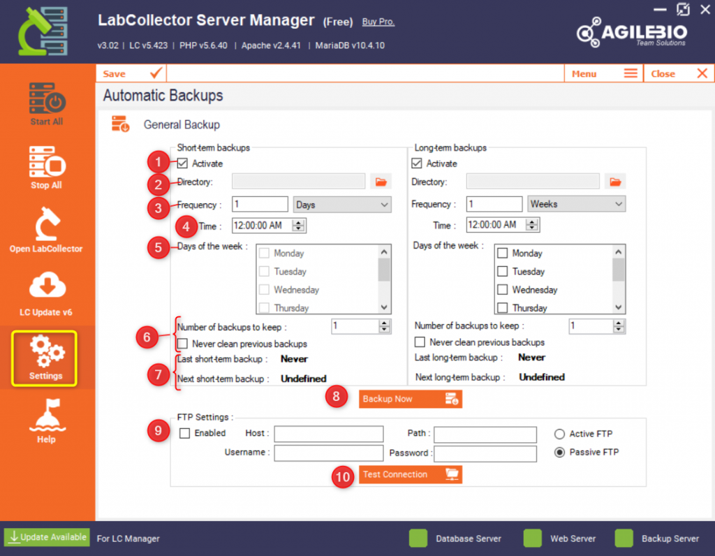
Task: Click the FTP Path input field
Action: click(x=485, y=434)
